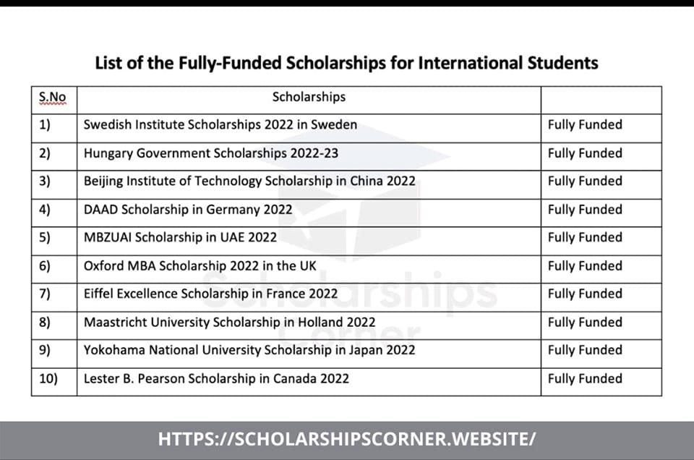The image size is (694, 460).
Task: Select the Lester B. Pearson Scholarship entry
Action: [216, 378]
